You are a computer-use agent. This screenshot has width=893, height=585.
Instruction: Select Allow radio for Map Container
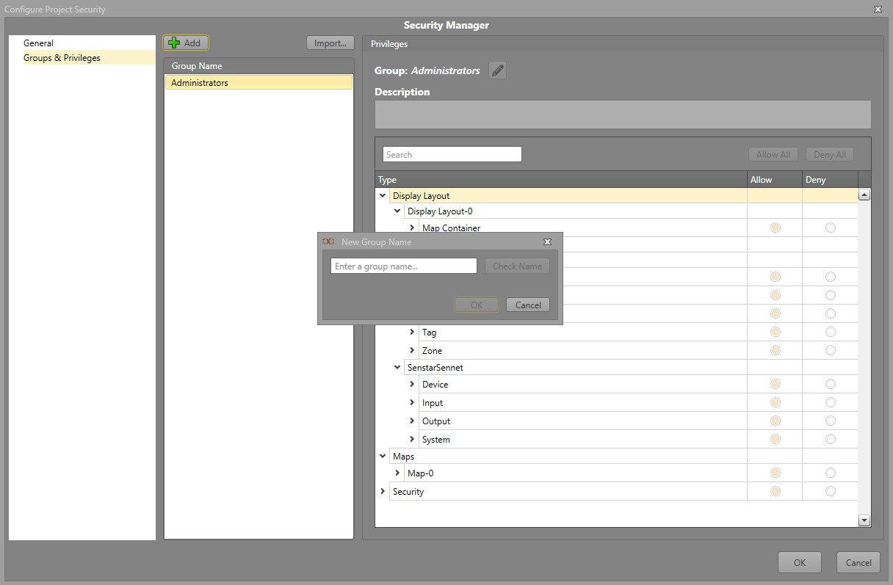tap(775, 228)
